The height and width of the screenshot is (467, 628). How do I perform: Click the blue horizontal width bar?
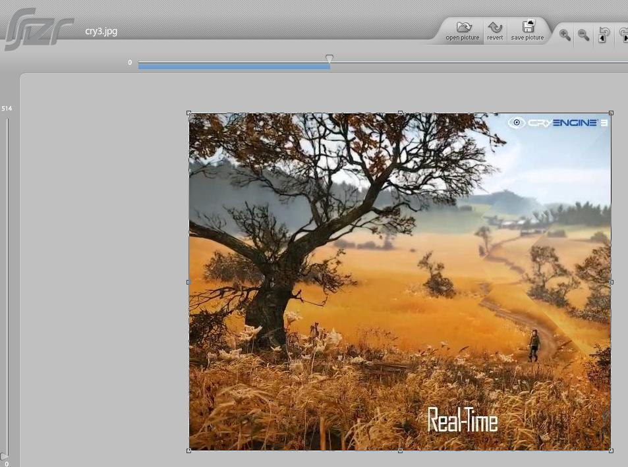tap(235, 67)
